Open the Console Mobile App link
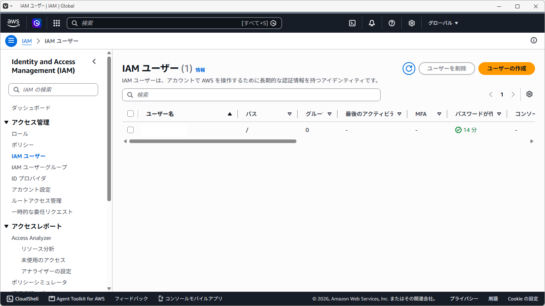The height and width of the screenshot is (306, 545). tap(190, 299)
